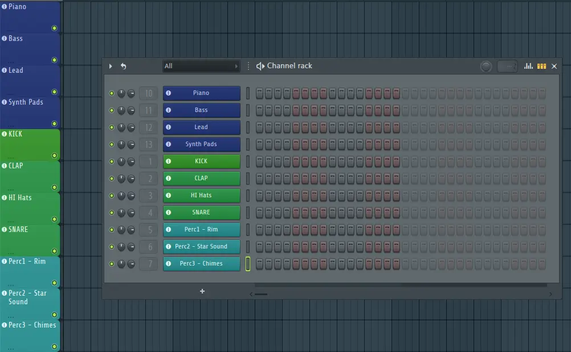Toggle the SNARE track mute LED in playlist
This screenshot has height=352, width=571.
click(54, 251)
